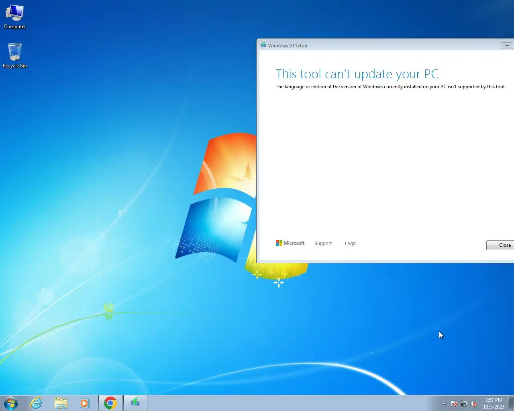Click the Microsoft logo in Setup

[290, 243]
